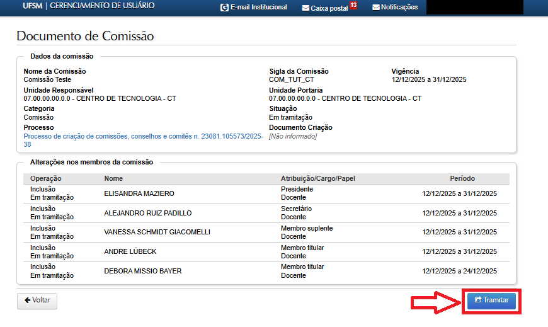Go back using the Voltar button
The width and height of the screenshot is (548, 327).
click(x=37, y=301)
